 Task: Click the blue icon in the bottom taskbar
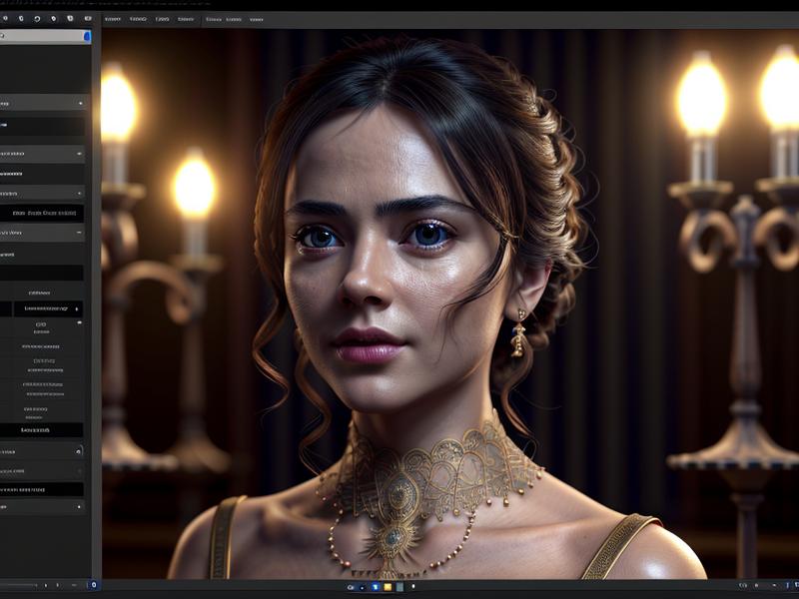click(x=375, y=587)
